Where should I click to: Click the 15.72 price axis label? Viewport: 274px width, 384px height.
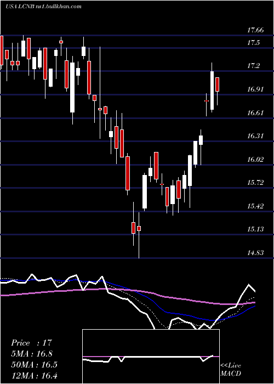tap(255, 183)
